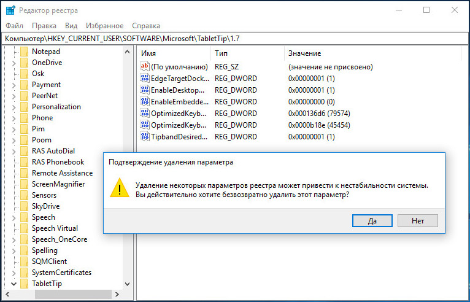Click the Значение column header
Viewport: 470px width, 302px height.
[x=372, y=53]
